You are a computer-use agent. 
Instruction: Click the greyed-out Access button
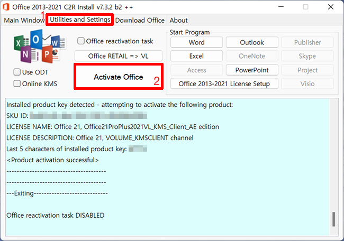196,70
